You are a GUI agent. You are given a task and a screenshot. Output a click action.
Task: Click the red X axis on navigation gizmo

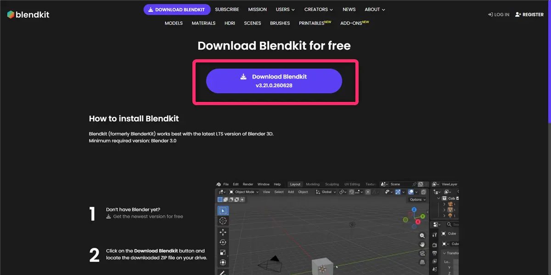[418, 222]
